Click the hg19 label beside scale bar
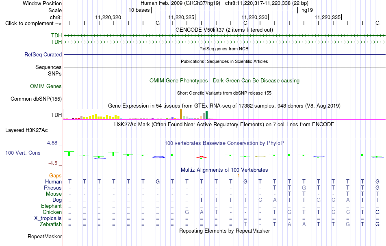The image size is (386, 246). 307,10
